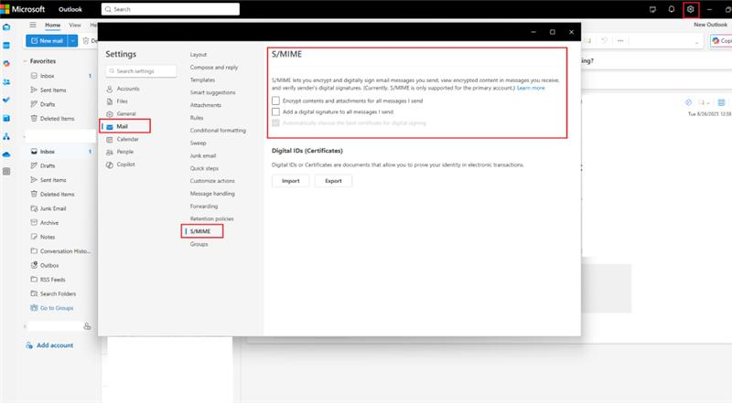Open OneDrive cloud icon in left rail

click(6, 154)
